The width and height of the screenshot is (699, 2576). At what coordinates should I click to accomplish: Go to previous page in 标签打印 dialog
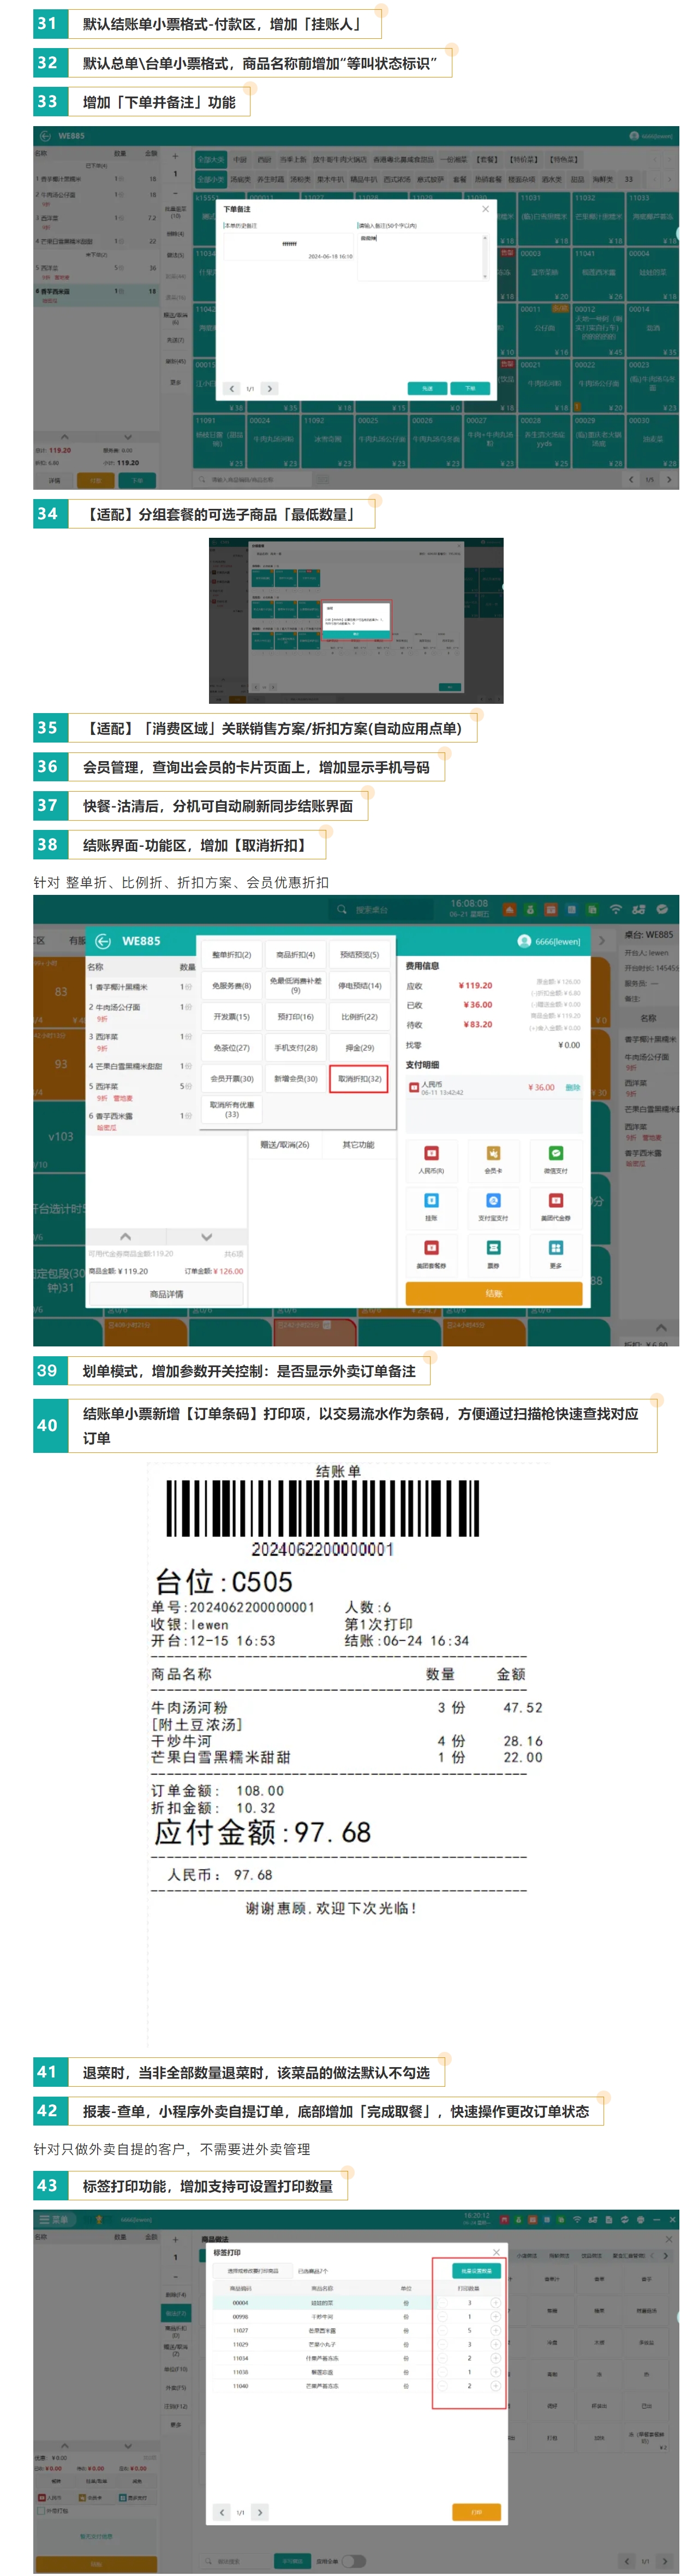(221, 2511)
